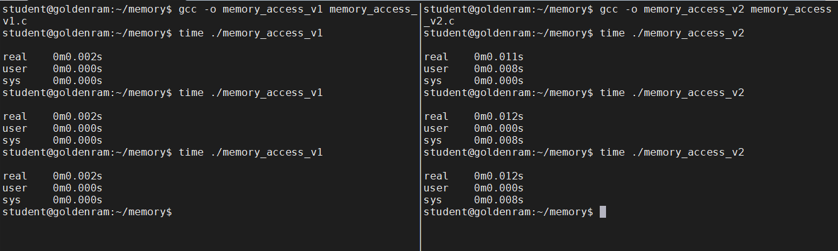
Task: Click the first "time ./memory_access_v1" command
Action: pos(250,33)
